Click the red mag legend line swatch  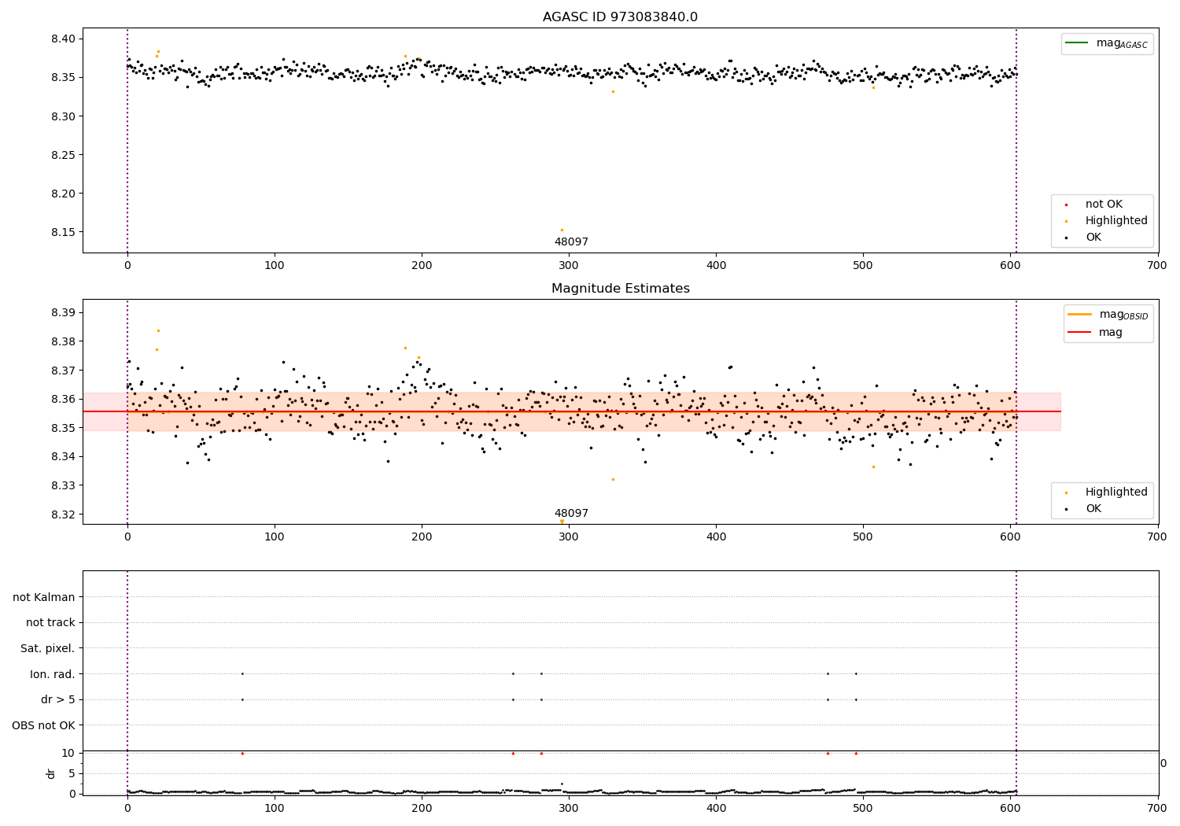1079,332
